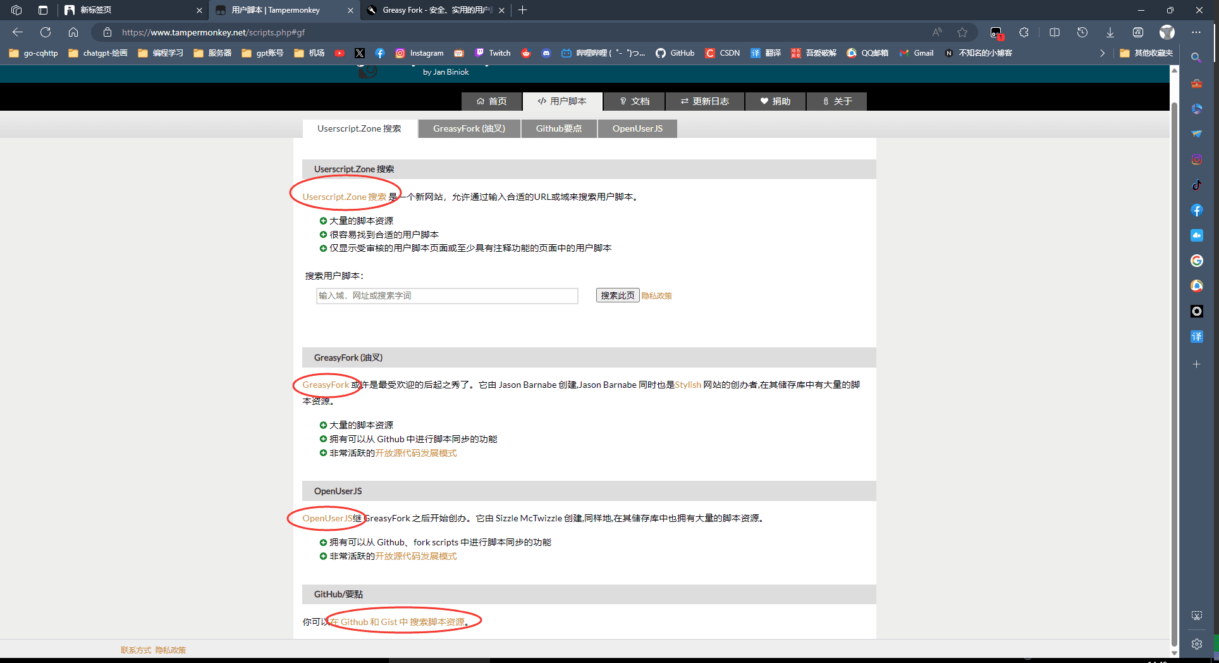Click the page vertical scrollbar
1219x663 pixels.
pyautogui.click(x=1174, y=367)
